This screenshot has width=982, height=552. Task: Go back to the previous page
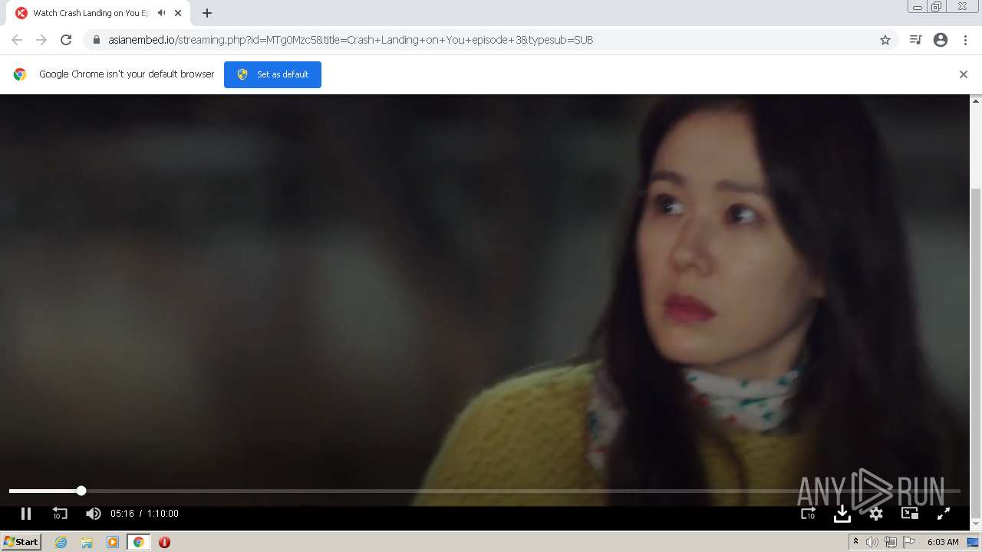click(17, 40)
